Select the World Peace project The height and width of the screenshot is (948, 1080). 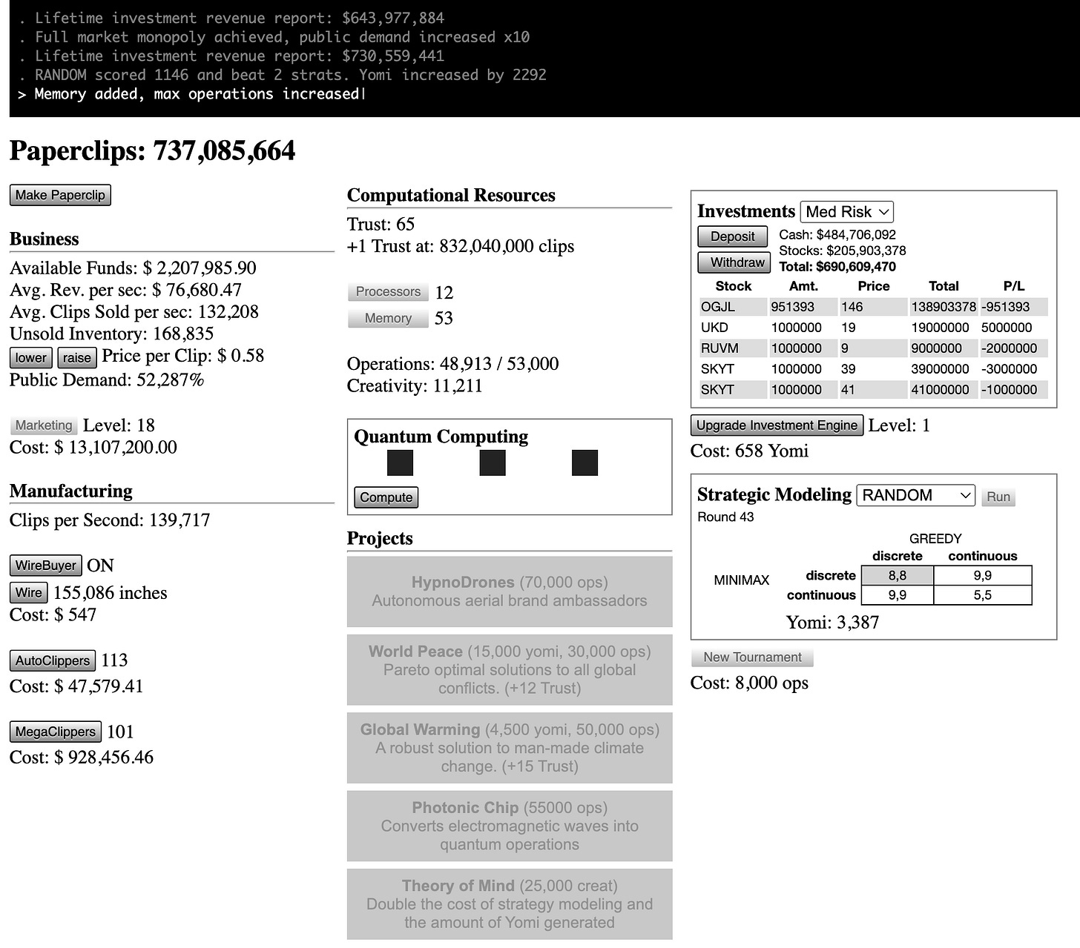coord(510,669)
